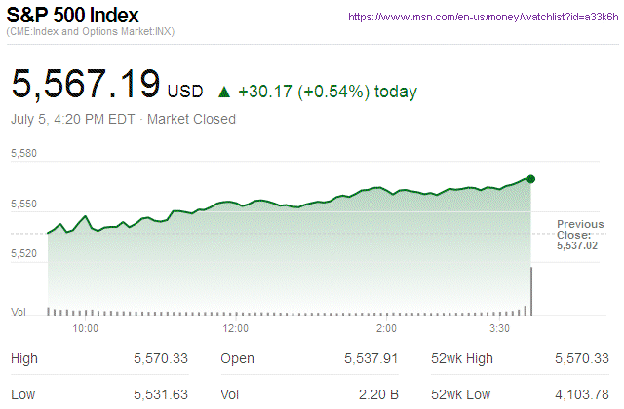The image size is (624, 409).
Task: Open the msn.com watchlist URL link
Action: 484,17
